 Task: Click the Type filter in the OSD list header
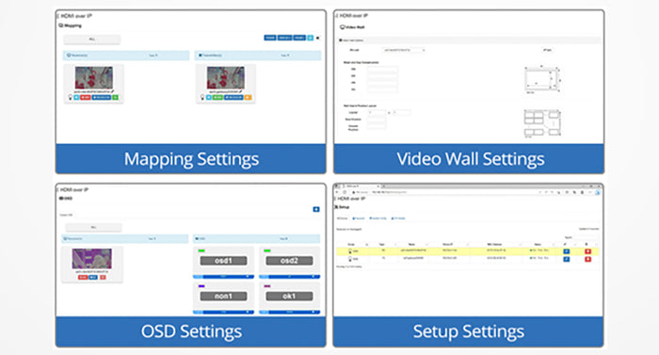284,238
